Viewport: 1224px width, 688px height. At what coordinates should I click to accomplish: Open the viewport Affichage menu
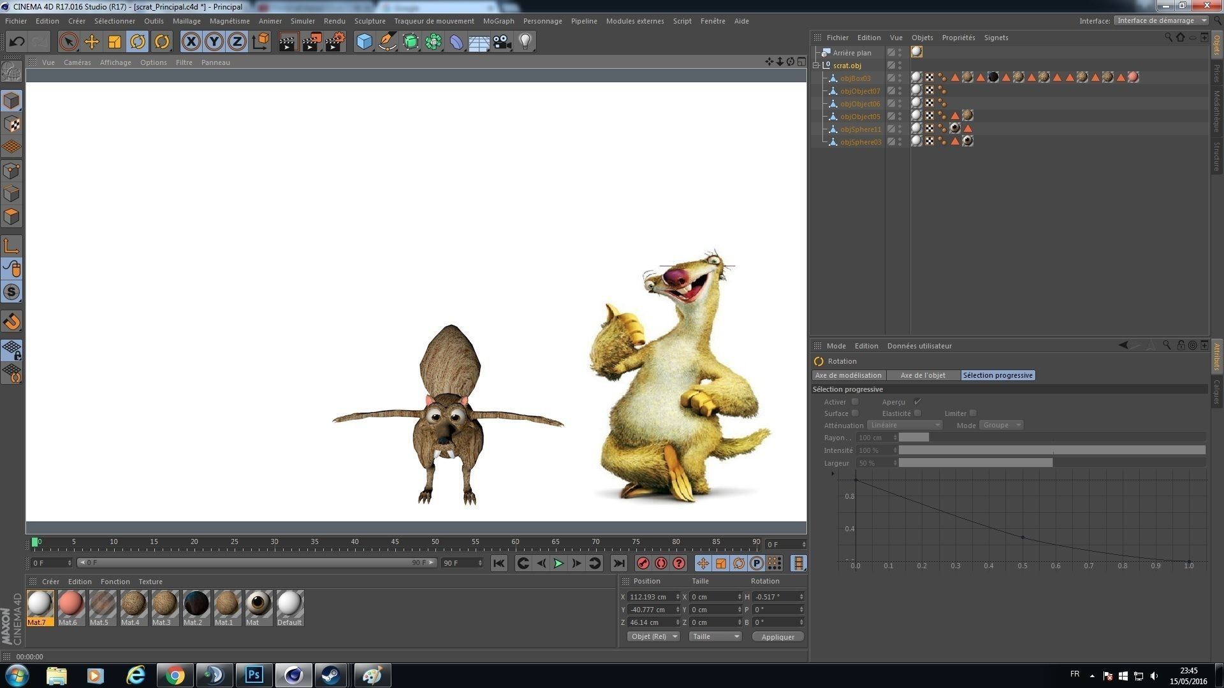(115, 62)
